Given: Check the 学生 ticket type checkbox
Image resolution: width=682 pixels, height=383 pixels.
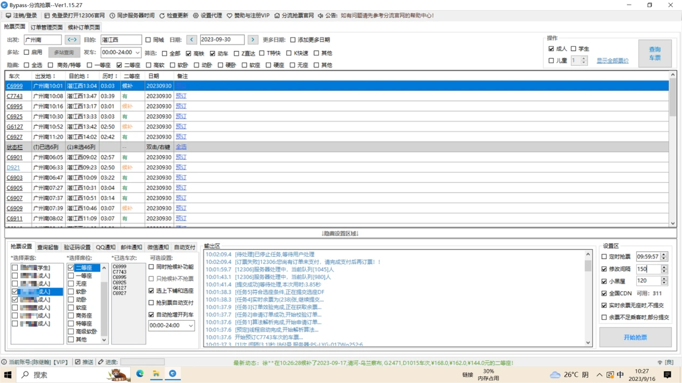Looking at the screenshot, I should pos(573,49).
